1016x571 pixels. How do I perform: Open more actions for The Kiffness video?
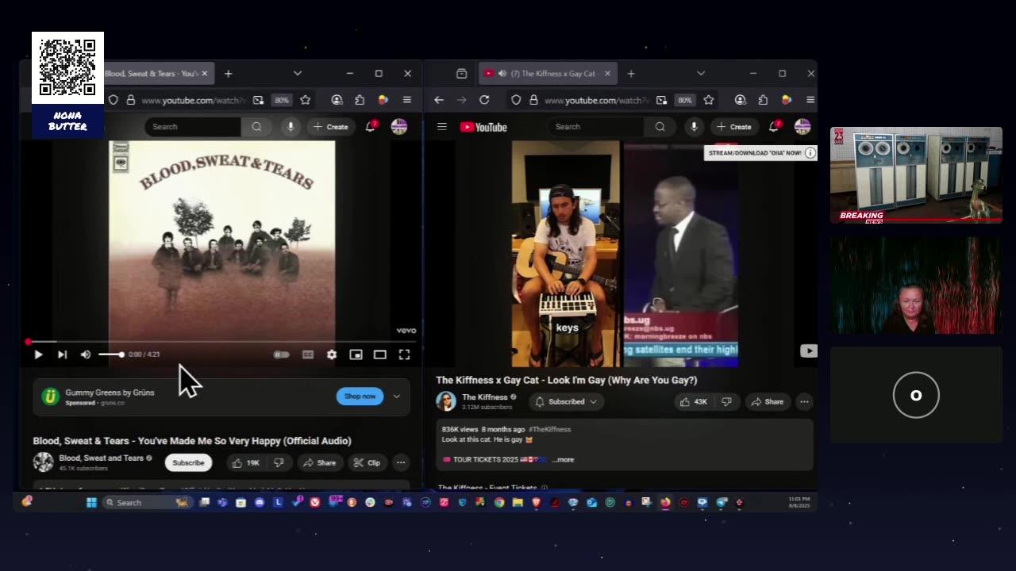pyautogui.click(x=804, y=402)
